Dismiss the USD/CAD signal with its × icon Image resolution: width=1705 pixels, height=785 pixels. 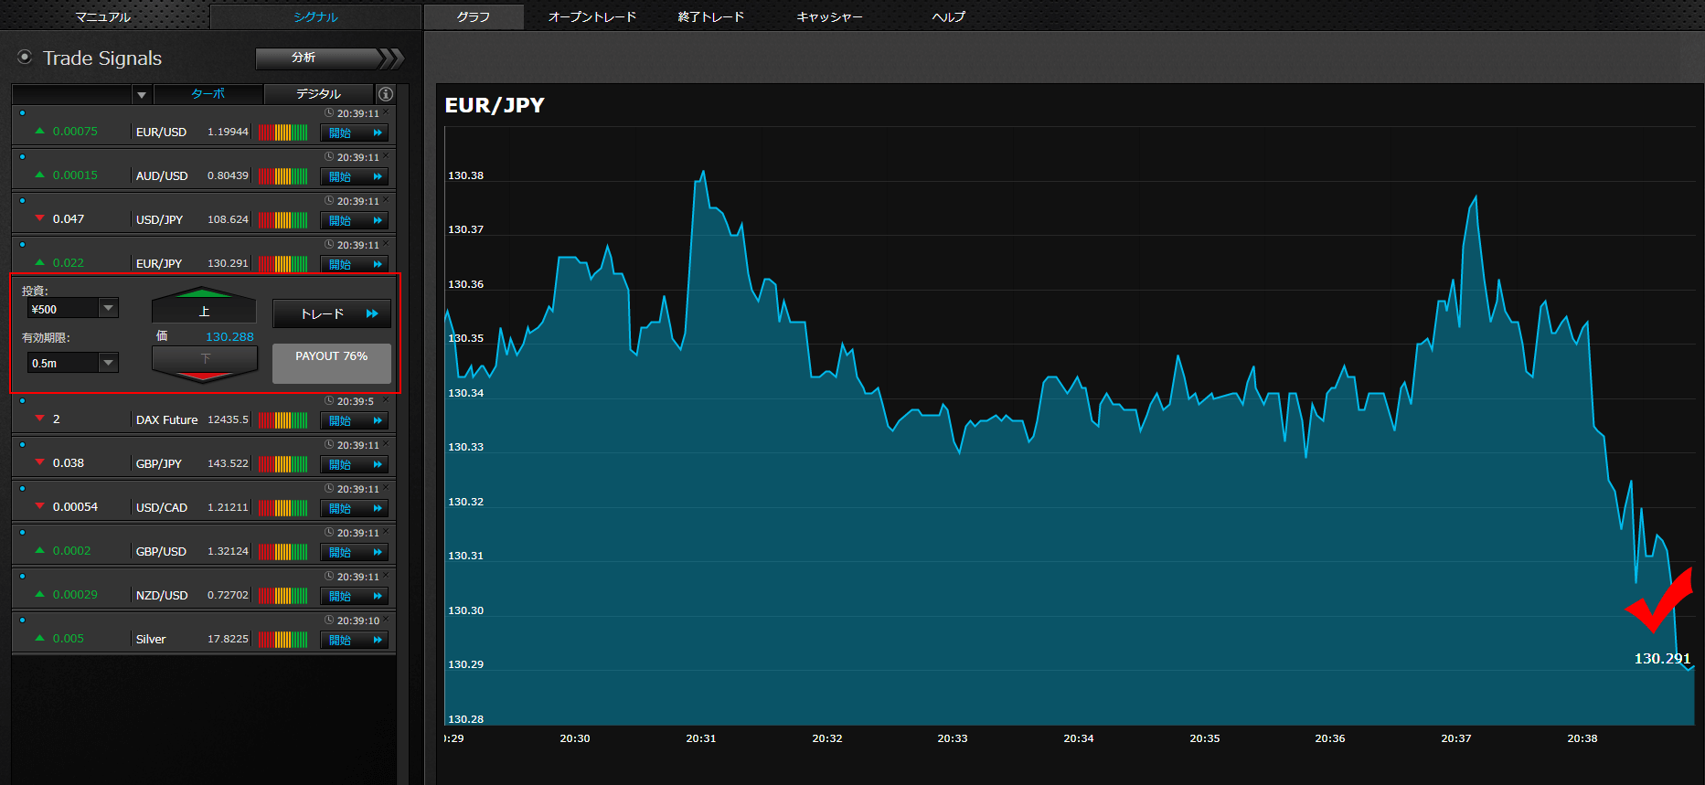[x=386, y=488]
